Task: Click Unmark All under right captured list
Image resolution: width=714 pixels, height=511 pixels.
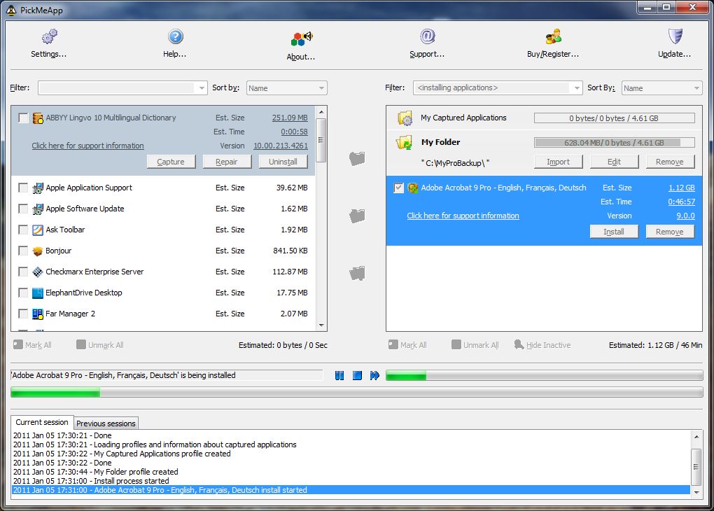Action: [475, 345]
